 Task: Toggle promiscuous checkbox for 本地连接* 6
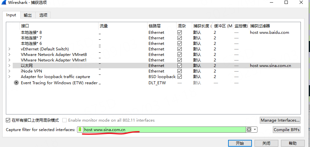[x=180, y=43]
